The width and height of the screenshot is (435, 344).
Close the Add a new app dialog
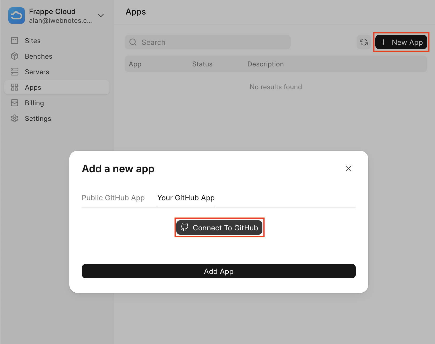tap(348, 169)
